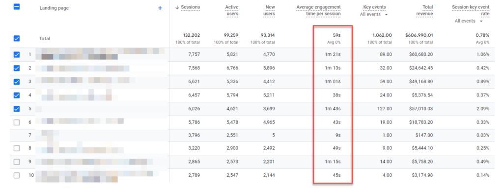Open the All events dropdown under Key events
Screen dimensions: 503x189
[374, 14]
